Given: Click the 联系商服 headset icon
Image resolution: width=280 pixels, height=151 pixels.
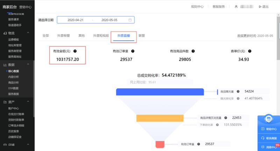Looking at the screenshot, I should tap(263, 138).
